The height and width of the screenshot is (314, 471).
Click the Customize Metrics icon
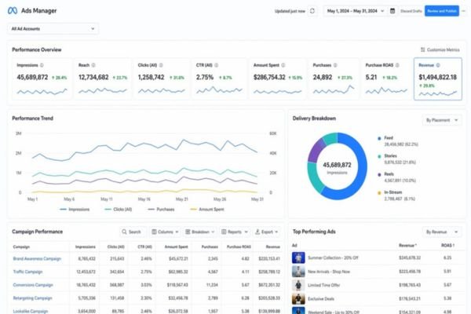(x=422, y=49)
